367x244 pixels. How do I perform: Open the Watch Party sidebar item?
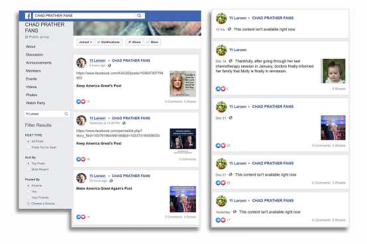coord(35,103)
